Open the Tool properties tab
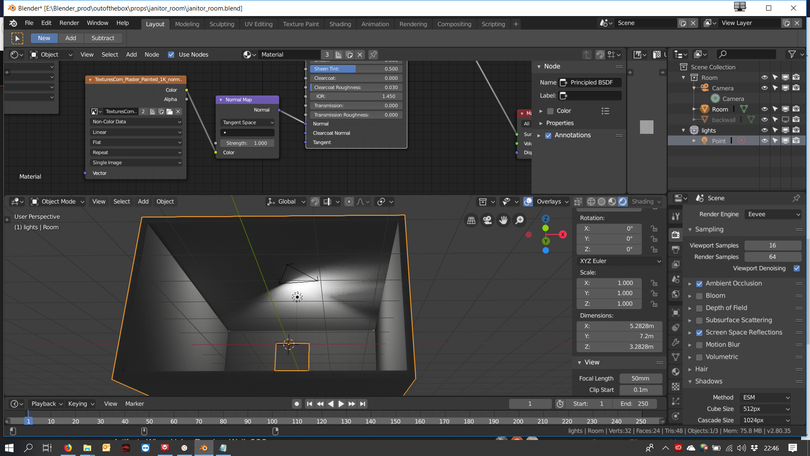 tap(675, 217)
